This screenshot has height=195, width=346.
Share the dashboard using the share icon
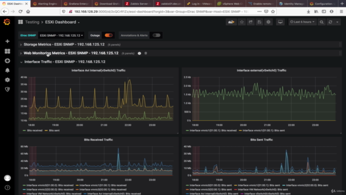(x=250, y=22)
